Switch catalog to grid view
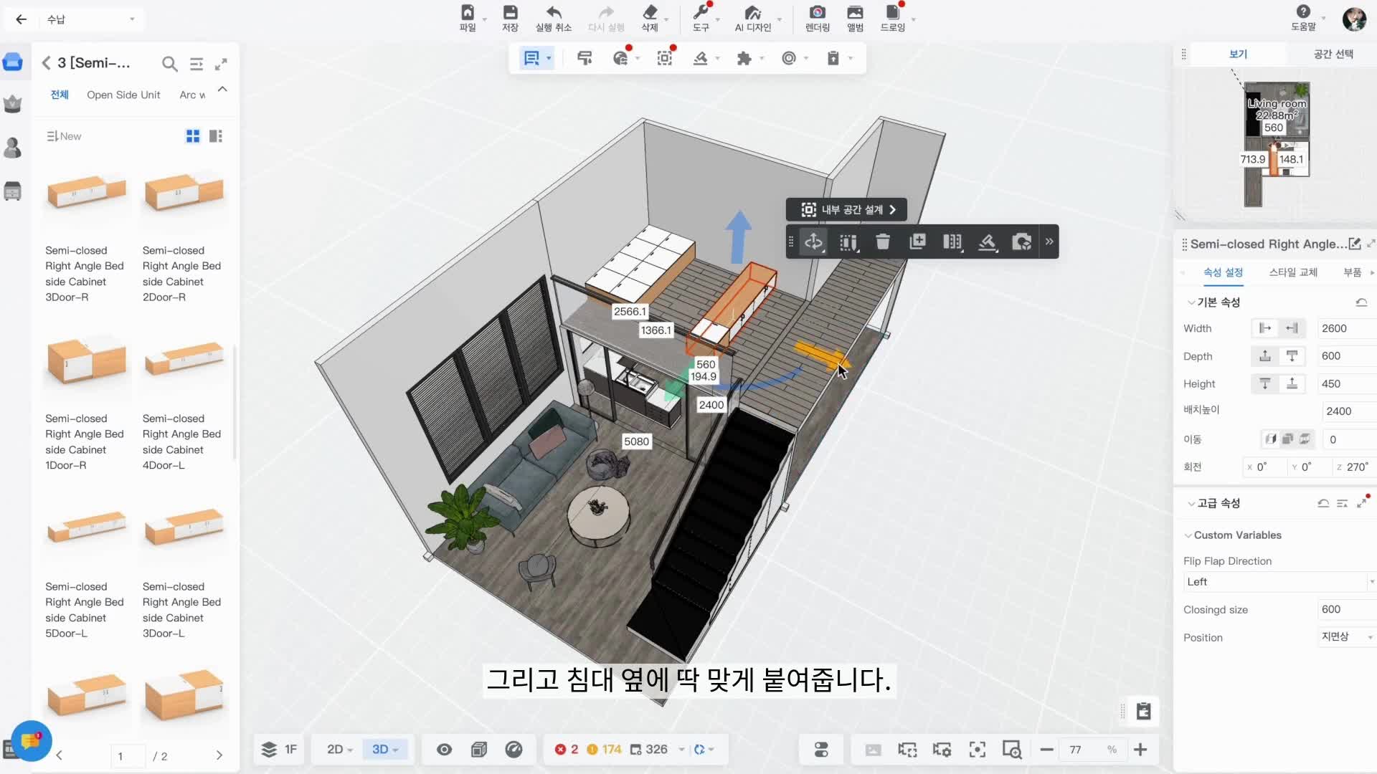 [x=193, y=136]
